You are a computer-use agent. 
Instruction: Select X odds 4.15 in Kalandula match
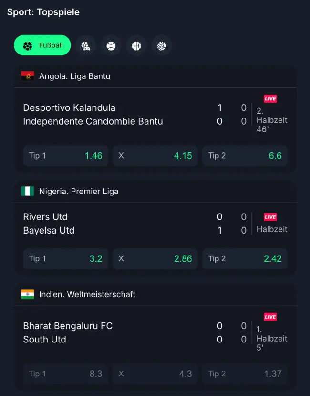tap(155, 155)
